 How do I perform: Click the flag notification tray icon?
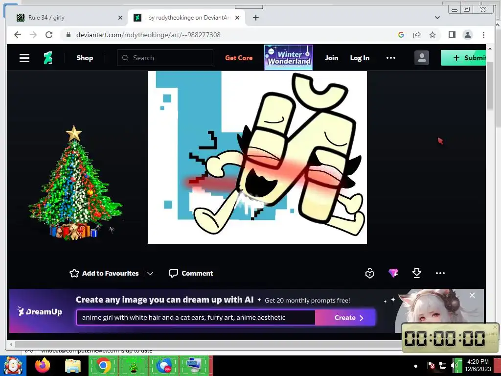click(x=431, y=366)
